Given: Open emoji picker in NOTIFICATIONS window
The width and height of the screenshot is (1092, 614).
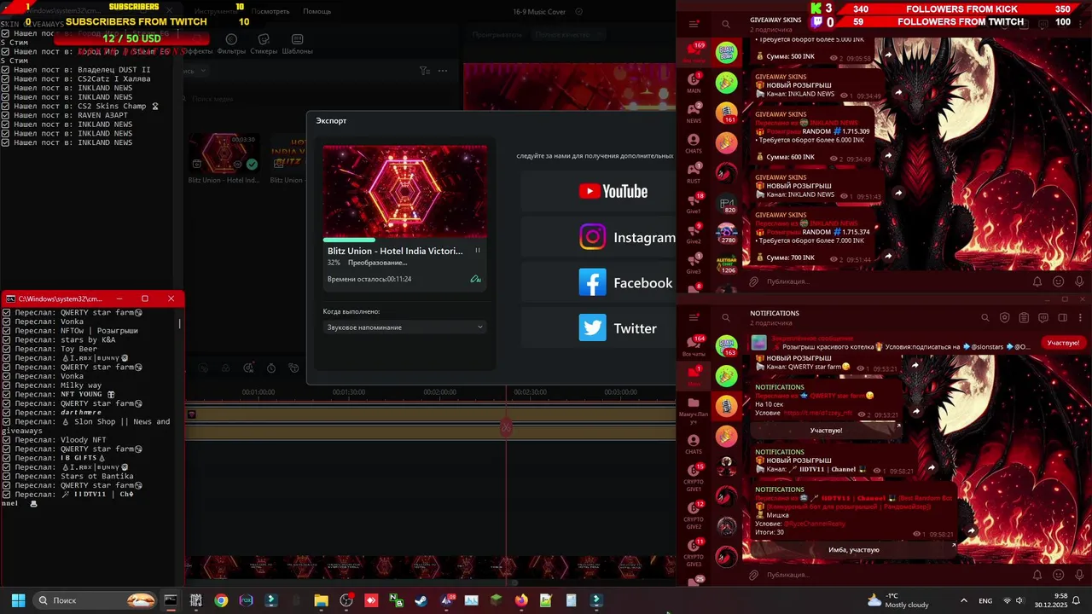Looking at the screenshot, I should tap(1059, 575).
